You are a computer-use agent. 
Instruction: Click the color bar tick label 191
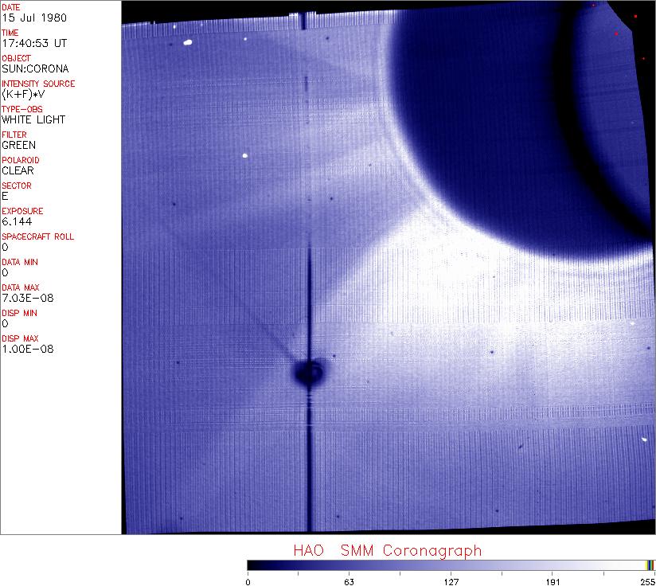pos(553,581)
